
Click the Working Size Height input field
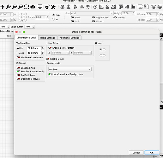coord(34,53)
